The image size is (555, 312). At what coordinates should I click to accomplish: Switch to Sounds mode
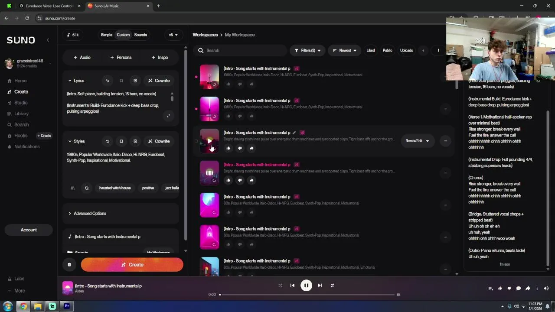tap(140, 35)
